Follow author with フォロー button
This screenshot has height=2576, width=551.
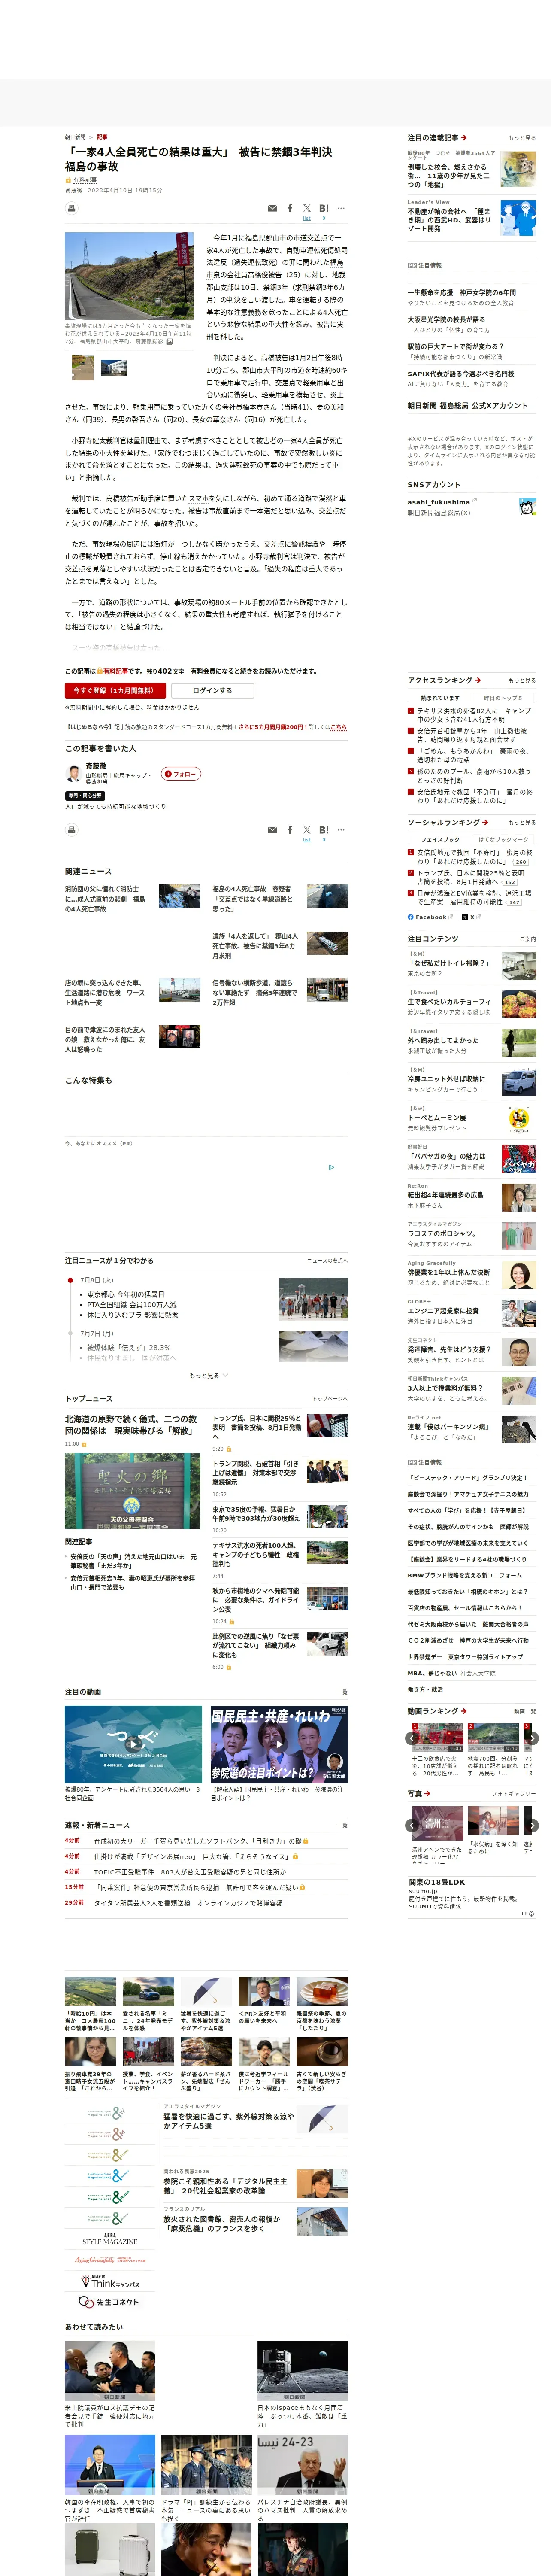pyautogui.click(x=181, y=774)
